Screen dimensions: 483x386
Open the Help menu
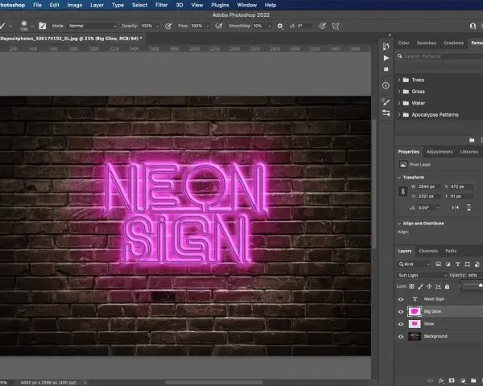(270, 5)
